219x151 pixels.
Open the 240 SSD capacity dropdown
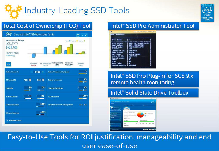[43, 80]
